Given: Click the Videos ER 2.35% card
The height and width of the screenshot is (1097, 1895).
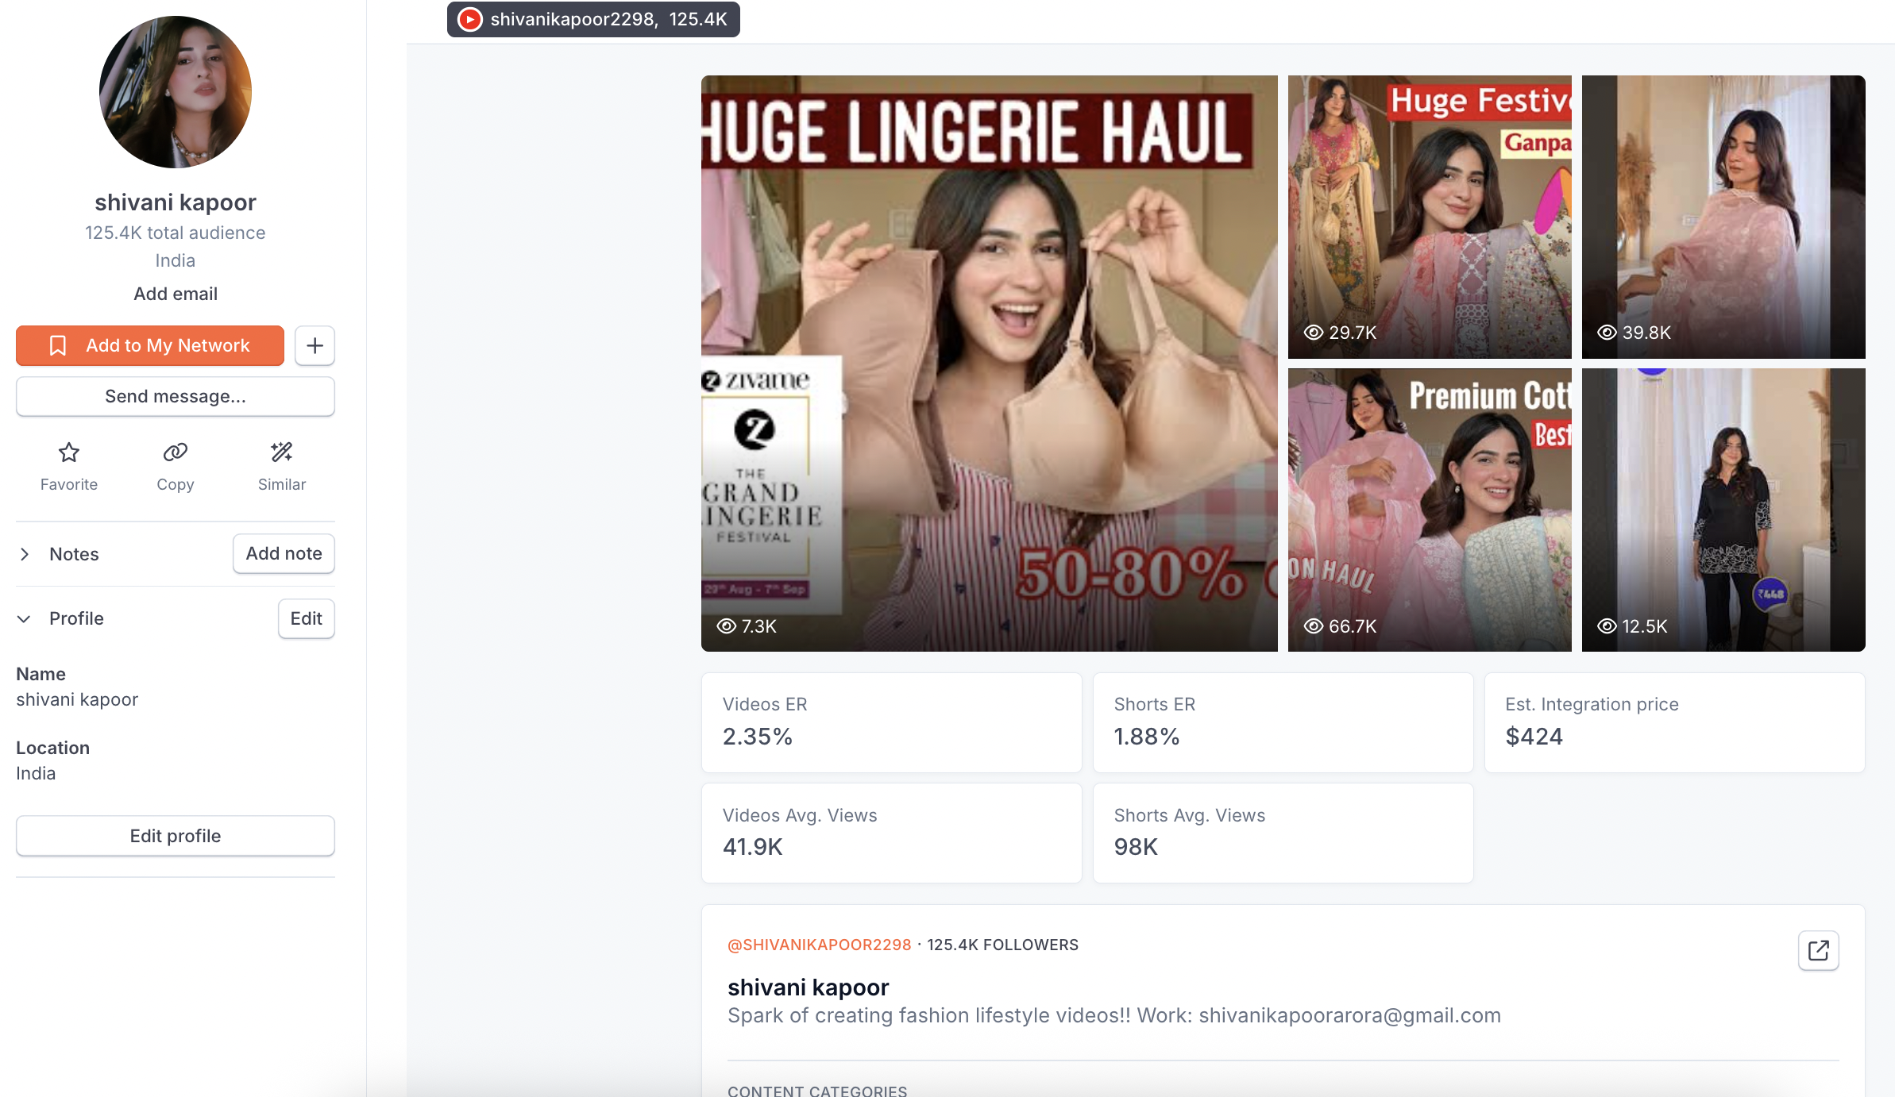Looking at the screenshot, I should (x=892, y=722).
